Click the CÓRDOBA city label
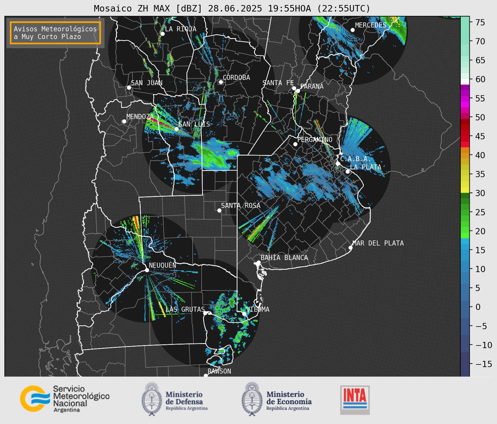 (x=236, y=78)
